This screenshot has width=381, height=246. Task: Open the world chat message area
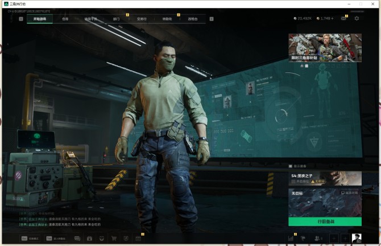tap(60, 219)
